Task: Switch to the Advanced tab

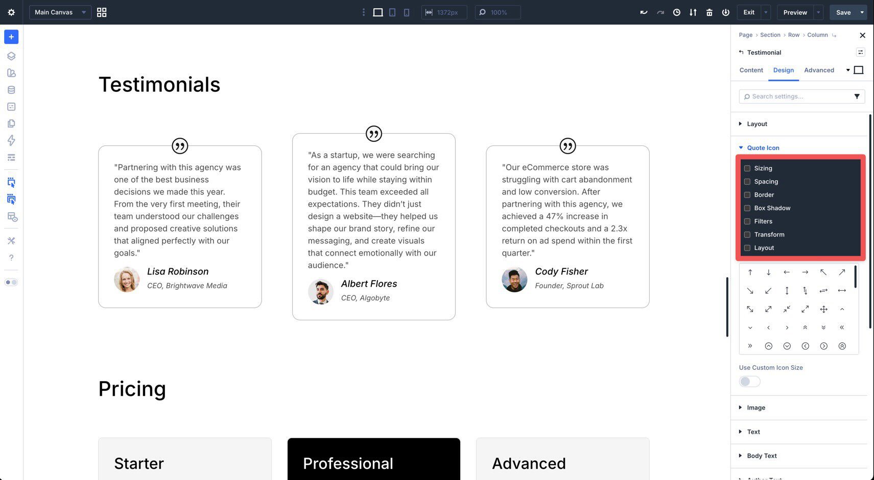Action: point(818,70)
